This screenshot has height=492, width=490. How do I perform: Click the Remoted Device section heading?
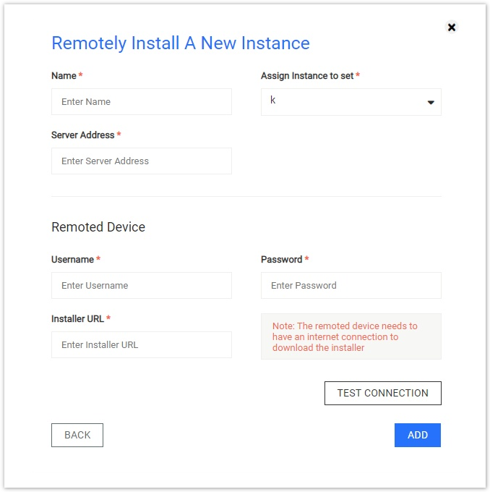pos(98,227)
